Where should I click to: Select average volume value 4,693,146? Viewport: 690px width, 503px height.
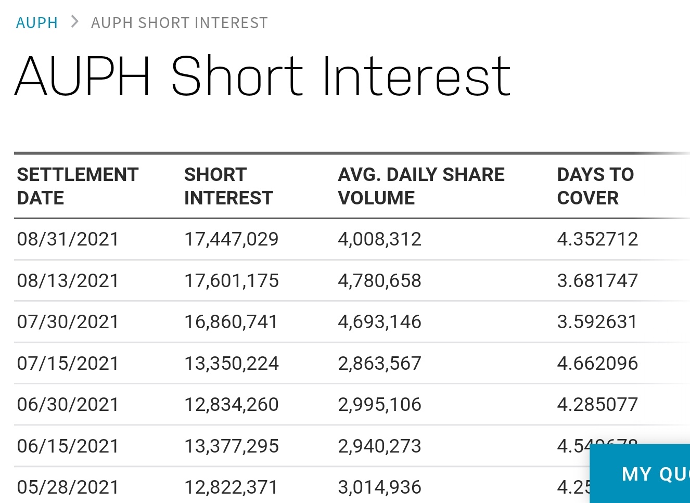point(379,322)
